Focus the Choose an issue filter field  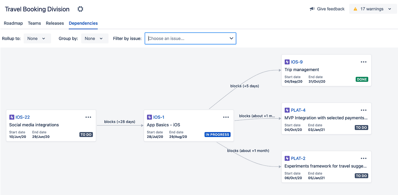pyautogui.click(x=187, y=39)
